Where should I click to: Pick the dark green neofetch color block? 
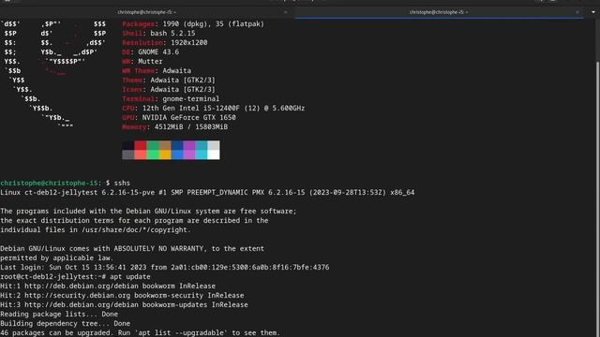coord(153,145)
